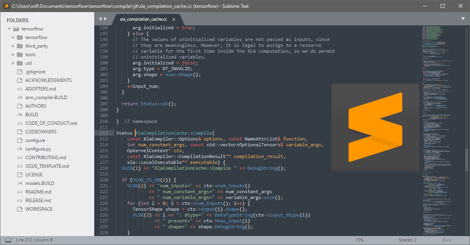Click the util folder icon
Screen dimensions: 470x245
coord(20,63)
